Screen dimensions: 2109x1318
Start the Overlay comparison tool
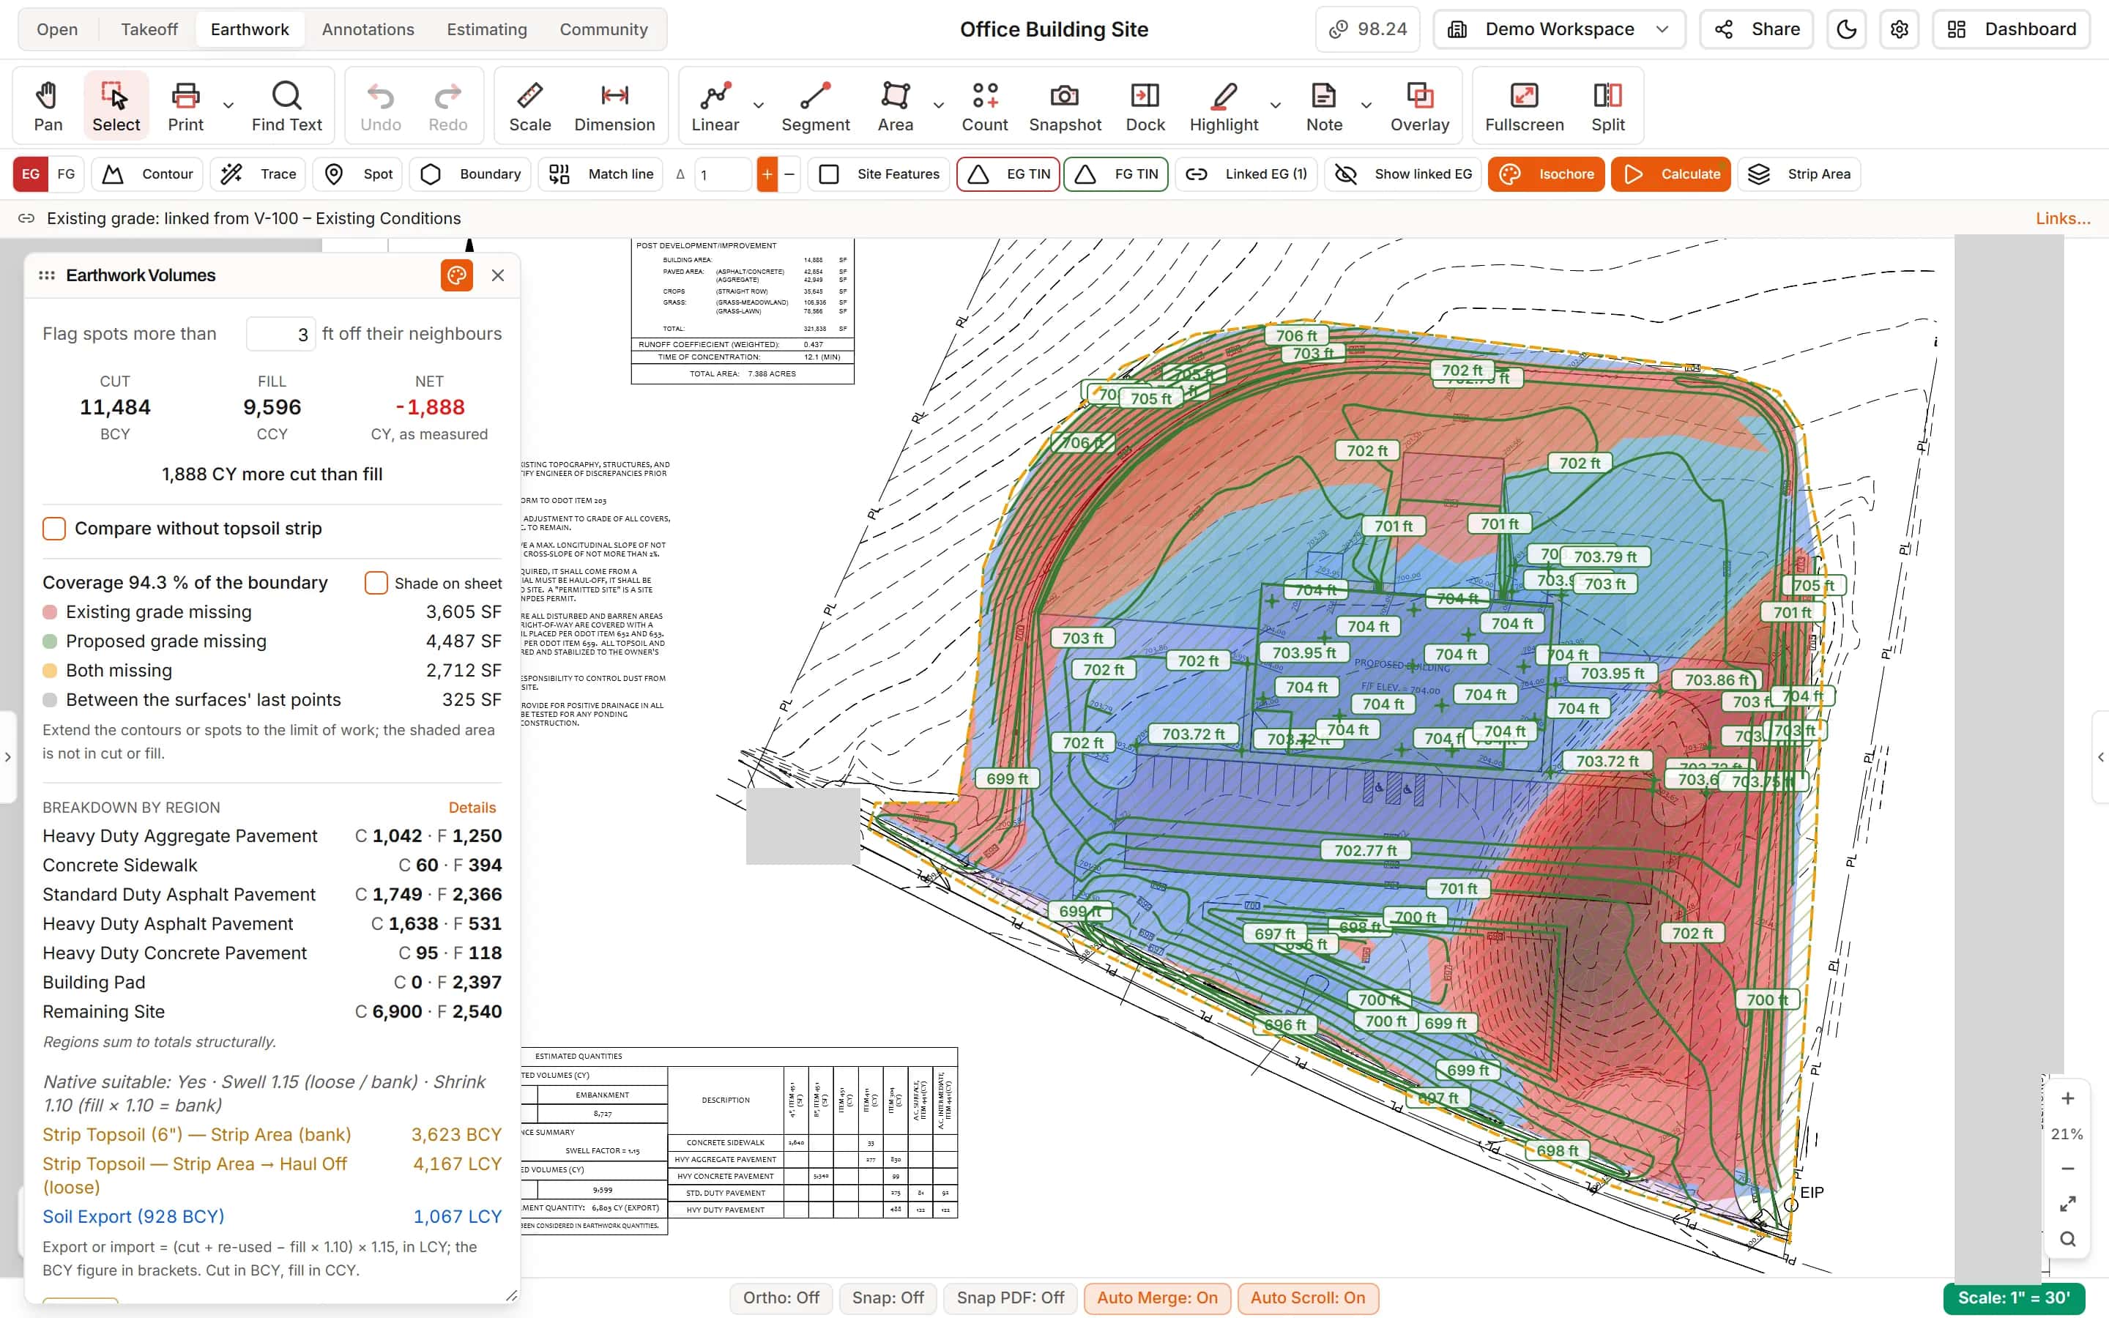[1420, 105]
